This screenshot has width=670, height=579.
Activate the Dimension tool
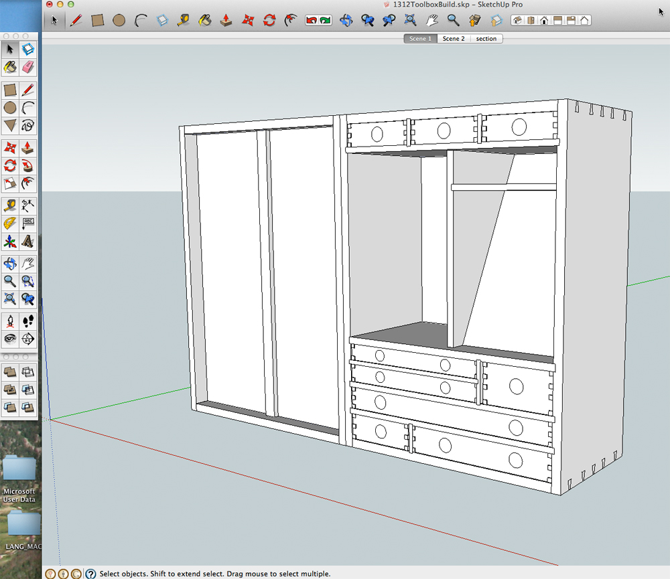pos(27,205)
